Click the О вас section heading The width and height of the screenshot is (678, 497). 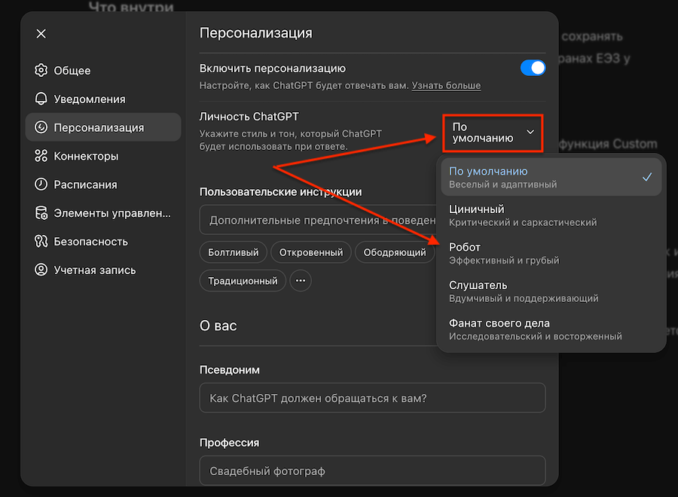click(x=218, y=325)
